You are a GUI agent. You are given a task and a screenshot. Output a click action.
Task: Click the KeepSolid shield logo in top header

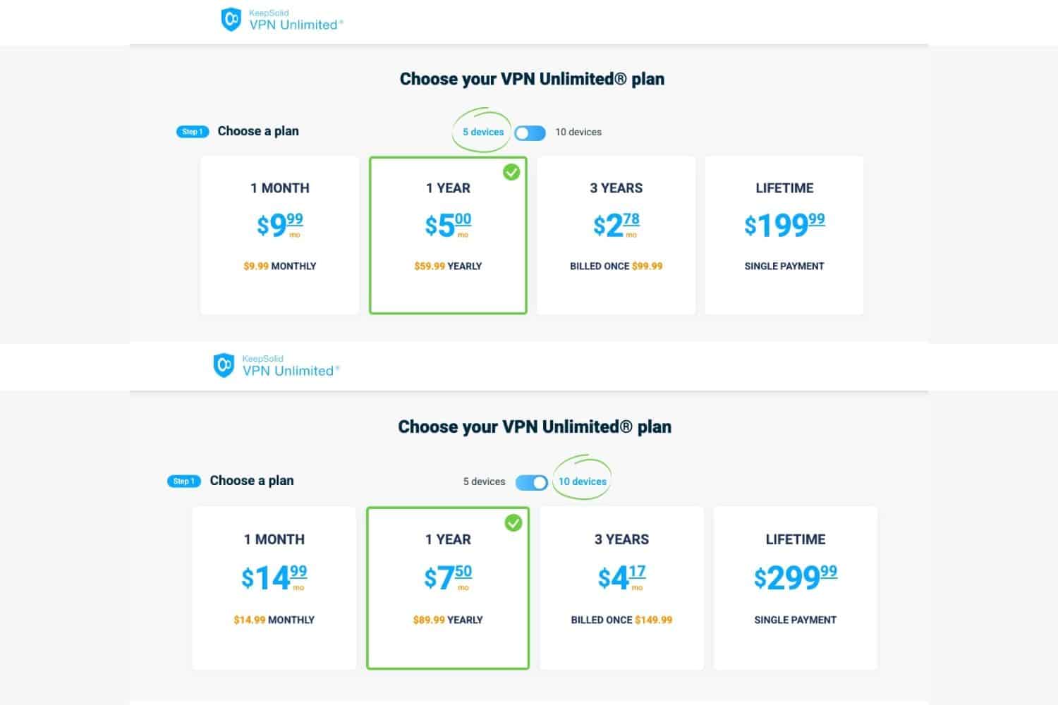coord(231,20)
